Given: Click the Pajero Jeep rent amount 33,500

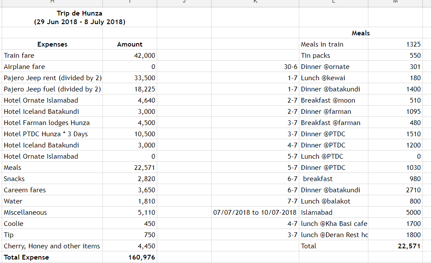Looking at the screenshot, I should click(130, 78).
